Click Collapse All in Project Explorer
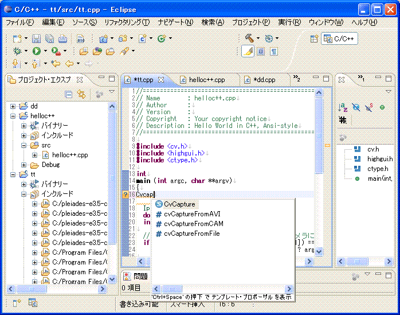Image resolution: width=400 pixels, height=315 pixels. (68, 95)
